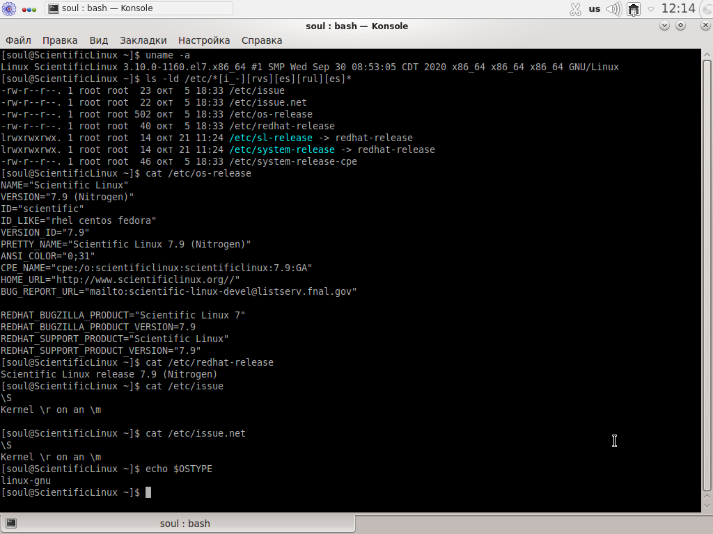Viewport: 713px width, 534px height.
Task: Click the /etc/issue.net filename in listing
Action: (x=268, y=103)
